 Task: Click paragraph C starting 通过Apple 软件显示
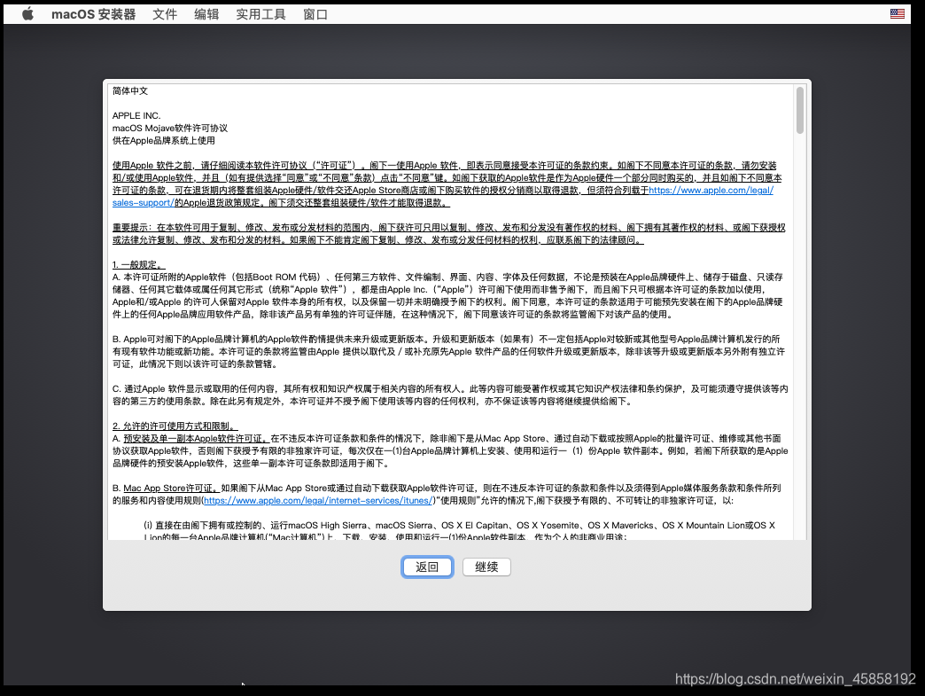click(x=450, y=395)
